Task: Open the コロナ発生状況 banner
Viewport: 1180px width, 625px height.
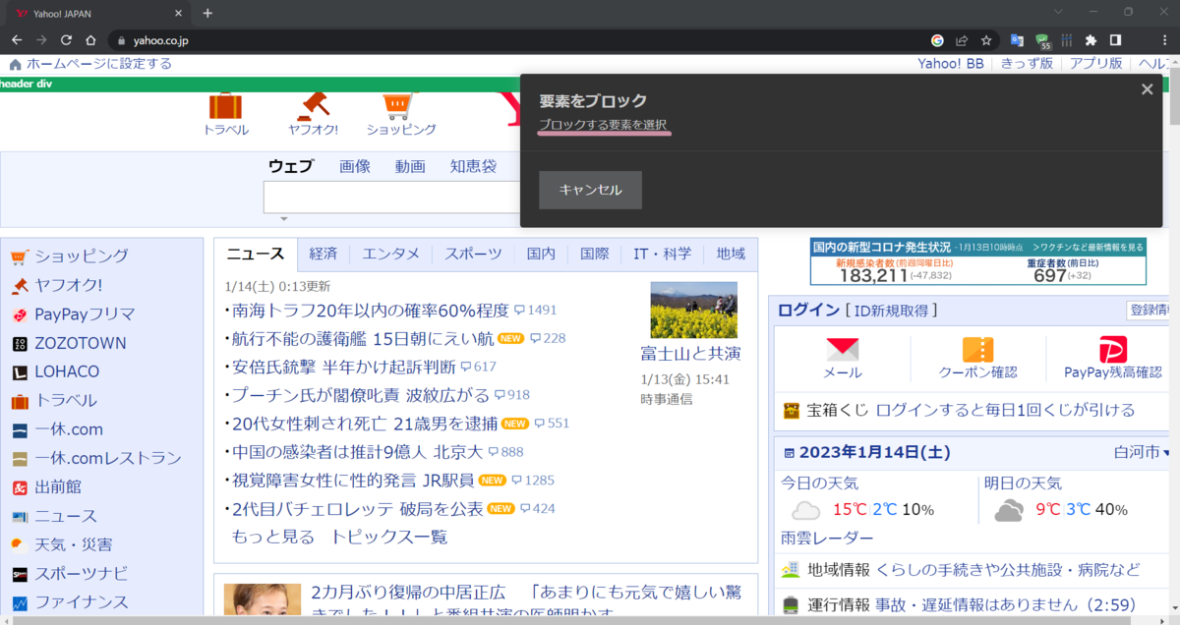Action: point(978,261)
